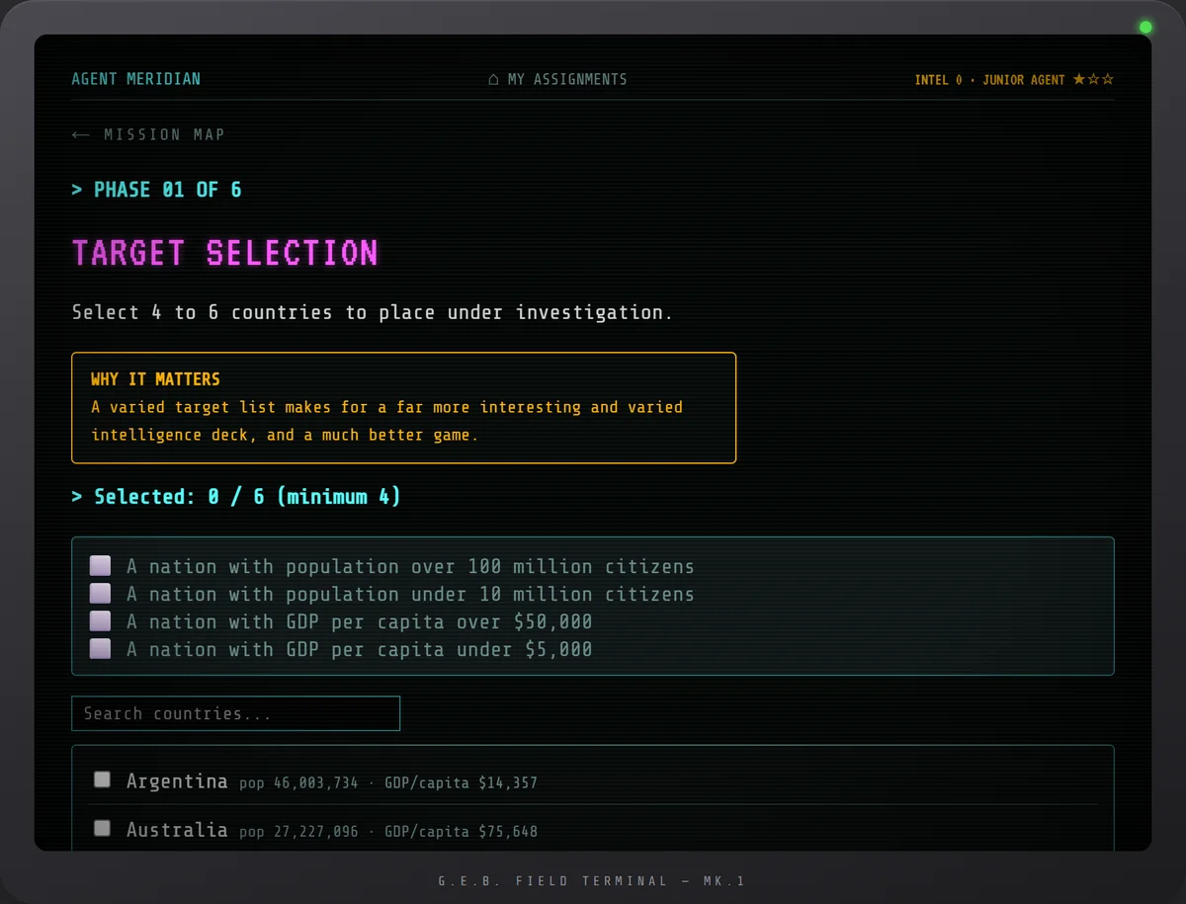Image resolution: width=1186 pixels, height=904 pixels.
Task: Click the Phase 01 of 6 label
Action: (x=157, y=190)
